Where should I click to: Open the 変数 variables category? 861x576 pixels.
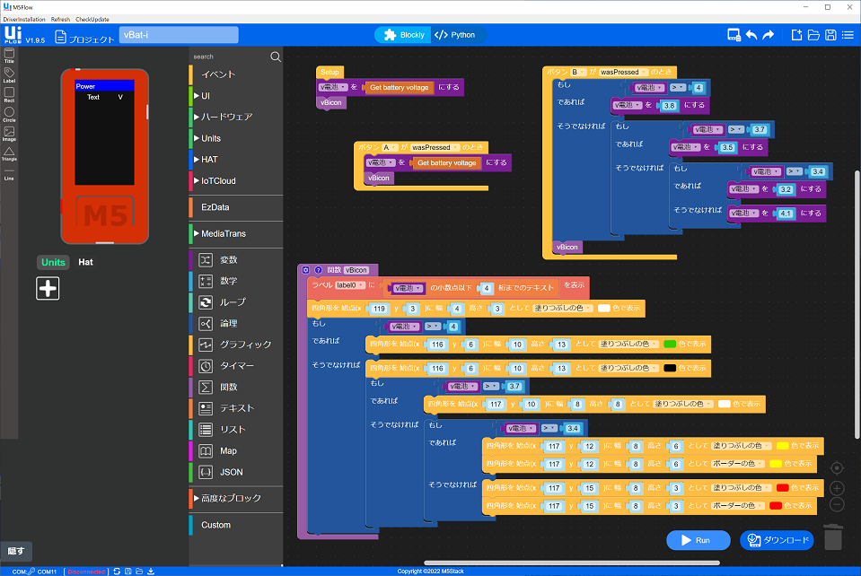coord(236,260)
